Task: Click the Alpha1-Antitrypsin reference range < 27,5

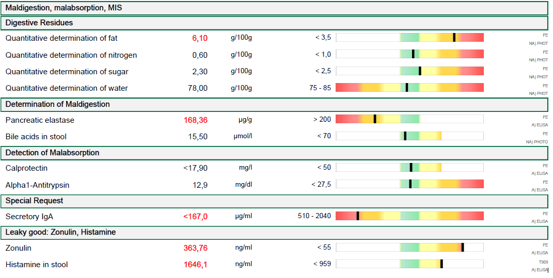Action: (x=321, y=185)
